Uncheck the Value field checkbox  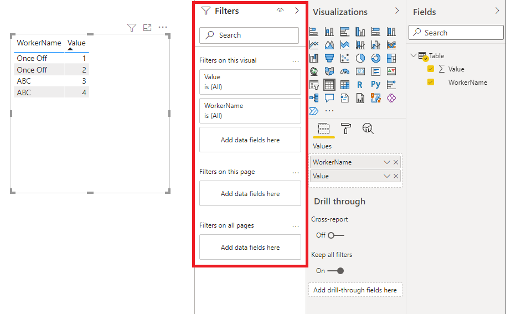pyautogui.click(x=431, y=69)
